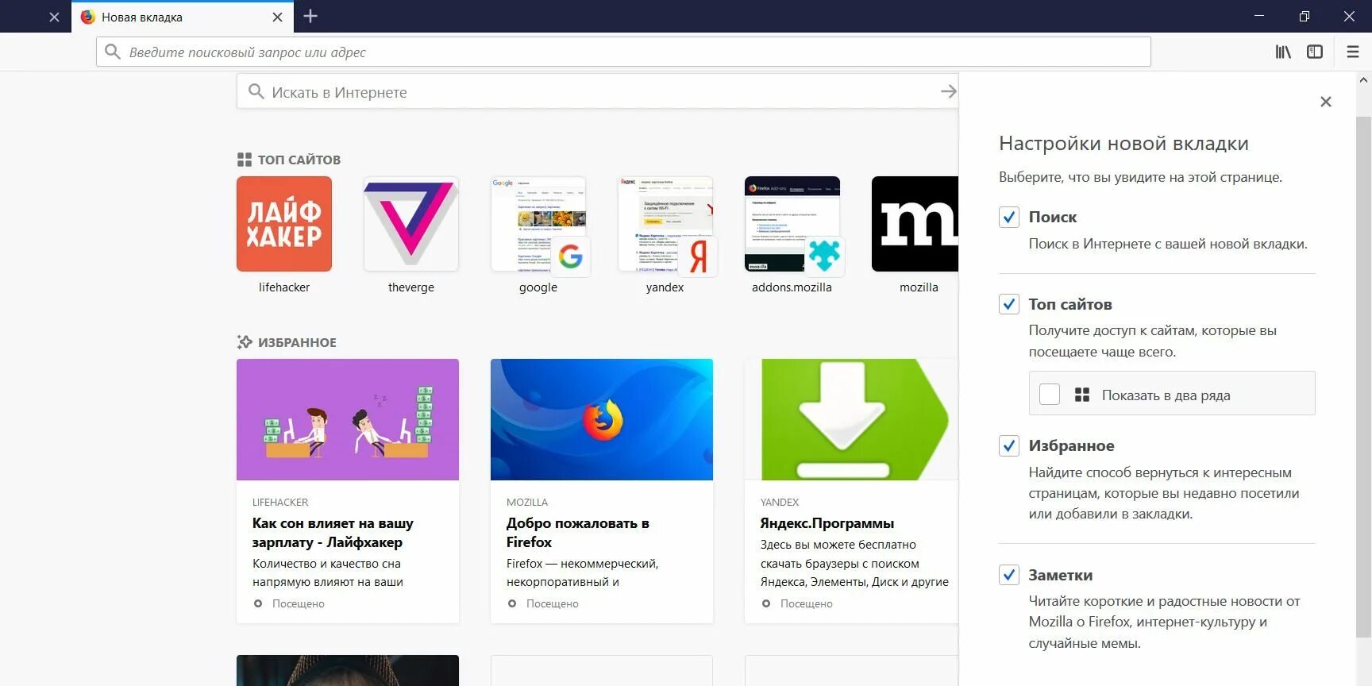
Task: Focus 'Искать в Интернете' search field
Action: 597,91
